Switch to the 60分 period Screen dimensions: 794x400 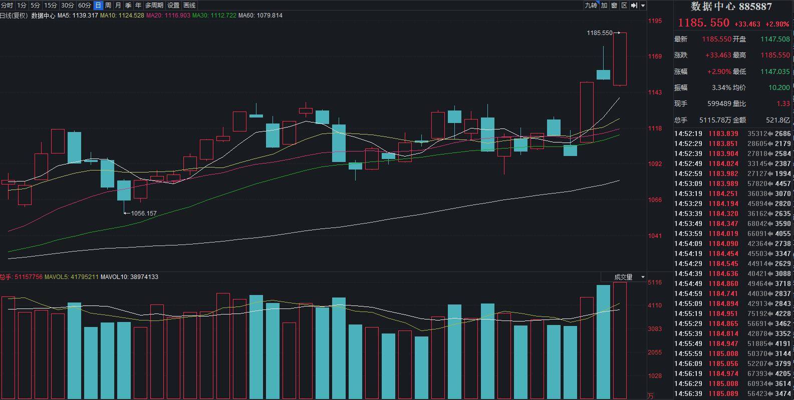coord(85,5)
